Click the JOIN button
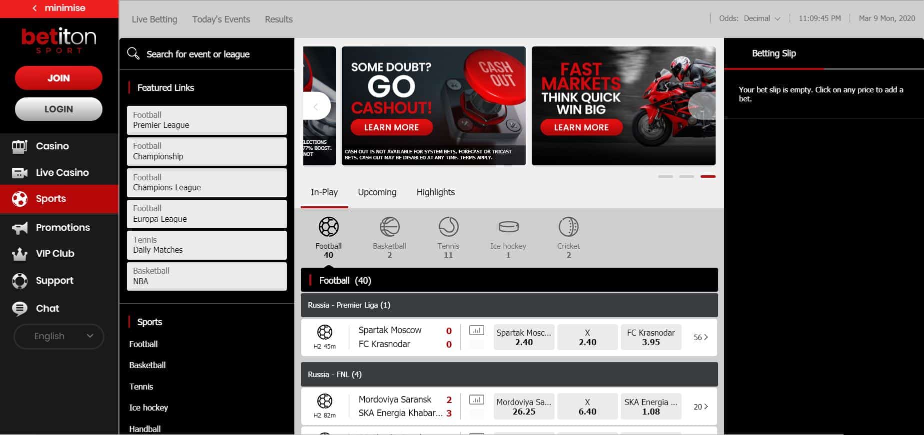Image resolution: width=924 pixels, height=435 pixels. click(59, 78)
